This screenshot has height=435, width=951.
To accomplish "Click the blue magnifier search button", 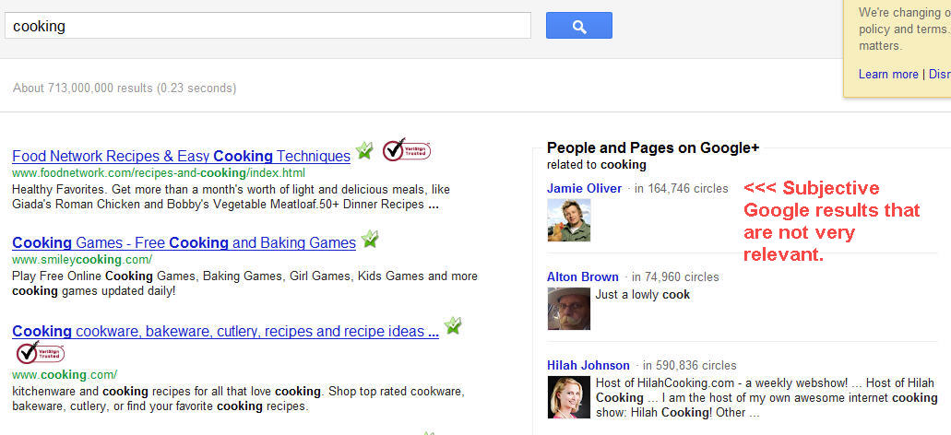I will click(x=578, y=26).
